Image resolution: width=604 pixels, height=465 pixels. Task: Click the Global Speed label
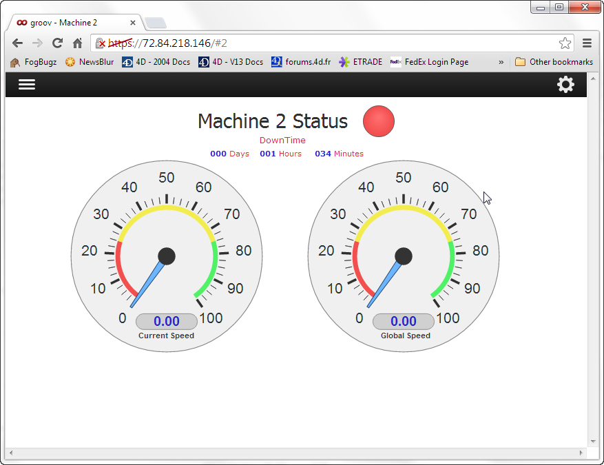(406, 335)
